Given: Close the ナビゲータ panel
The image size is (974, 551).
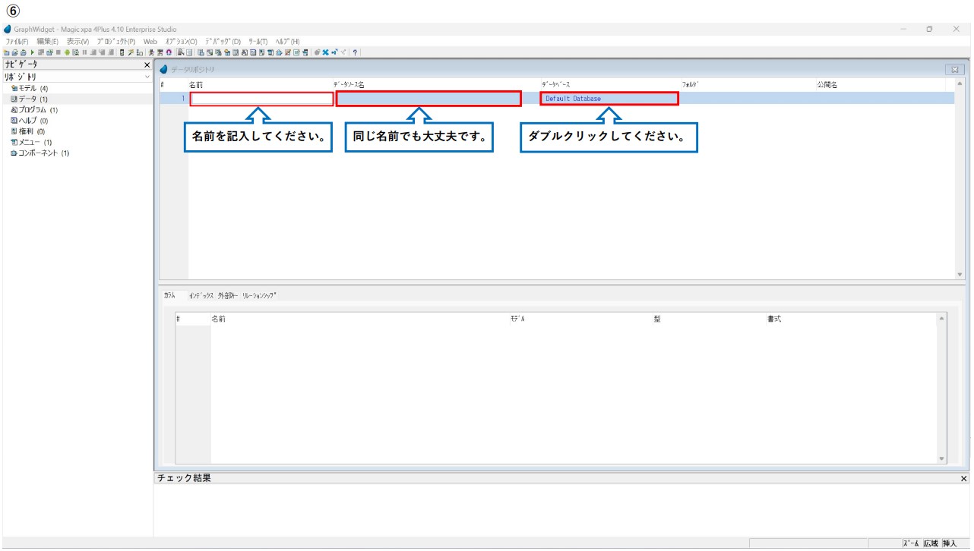Looking at the screenshot, I should pyautogui.click(x=147, y=66).
